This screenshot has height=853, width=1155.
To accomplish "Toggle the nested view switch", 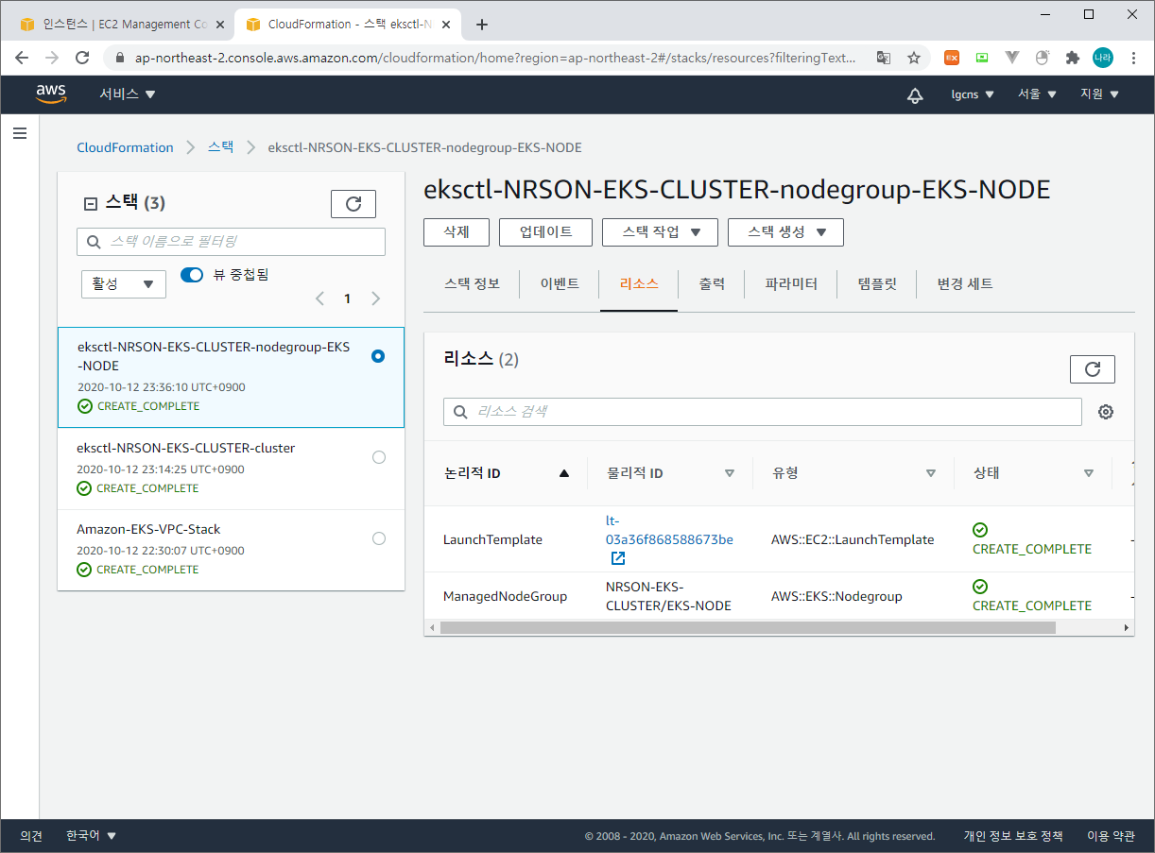I will 192,274.
